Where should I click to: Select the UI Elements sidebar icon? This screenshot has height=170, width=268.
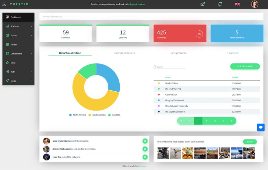pyautogui.click(x=7, y=54)
